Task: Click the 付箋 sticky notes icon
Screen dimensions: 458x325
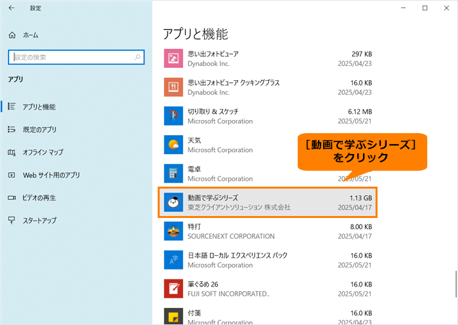Action: 173,317
